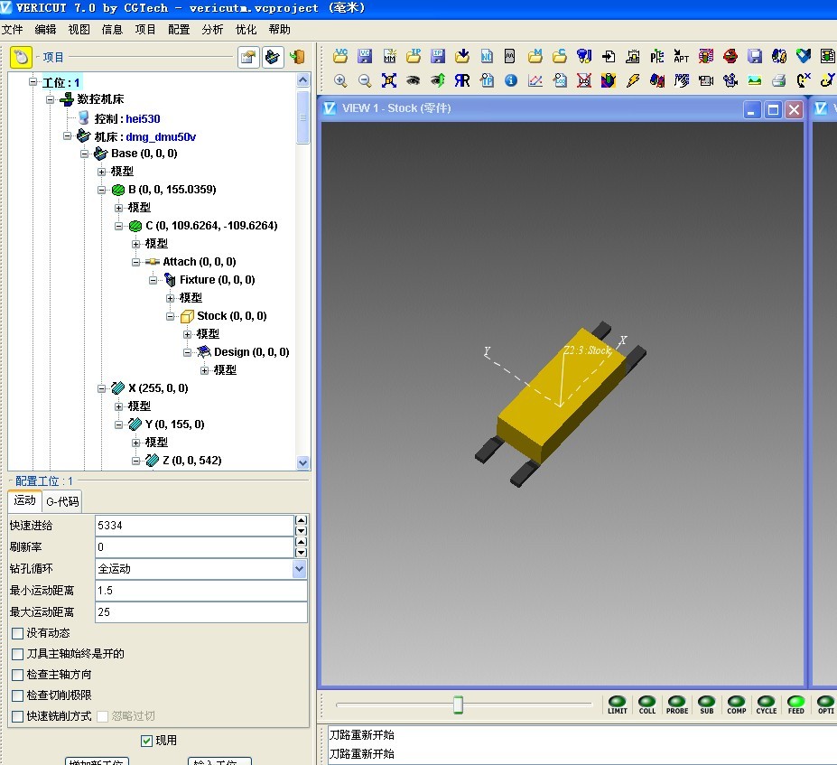Image resolution: width=837 pixels, height=765 pixels.
Task: Click the printer toolbar icon
Action: tap(779, 80)
